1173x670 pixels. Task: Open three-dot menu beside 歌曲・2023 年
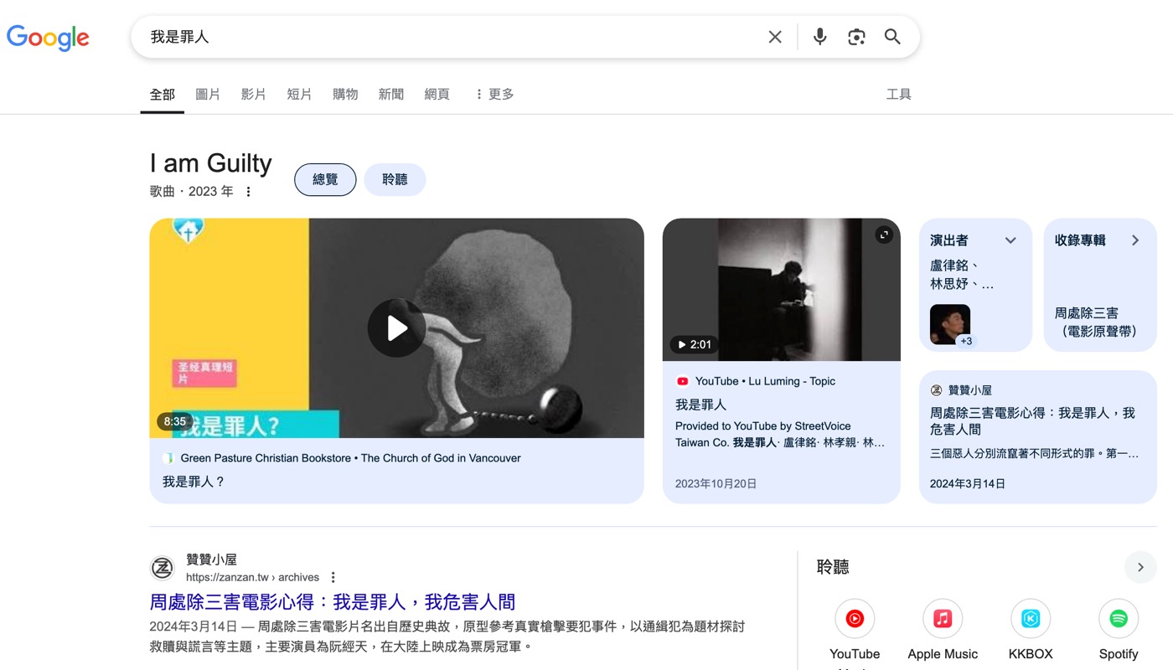248,192
